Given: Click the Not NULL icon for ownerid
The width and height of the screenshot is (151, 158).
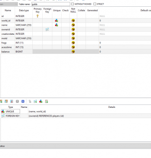Looking at the screenshot, I should click(x=73, y=29).
